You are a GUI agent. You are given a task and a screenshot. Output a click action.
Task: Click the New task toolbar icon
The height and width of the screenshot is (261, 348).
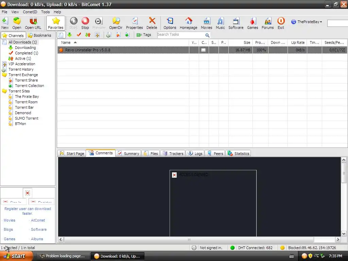5,23
